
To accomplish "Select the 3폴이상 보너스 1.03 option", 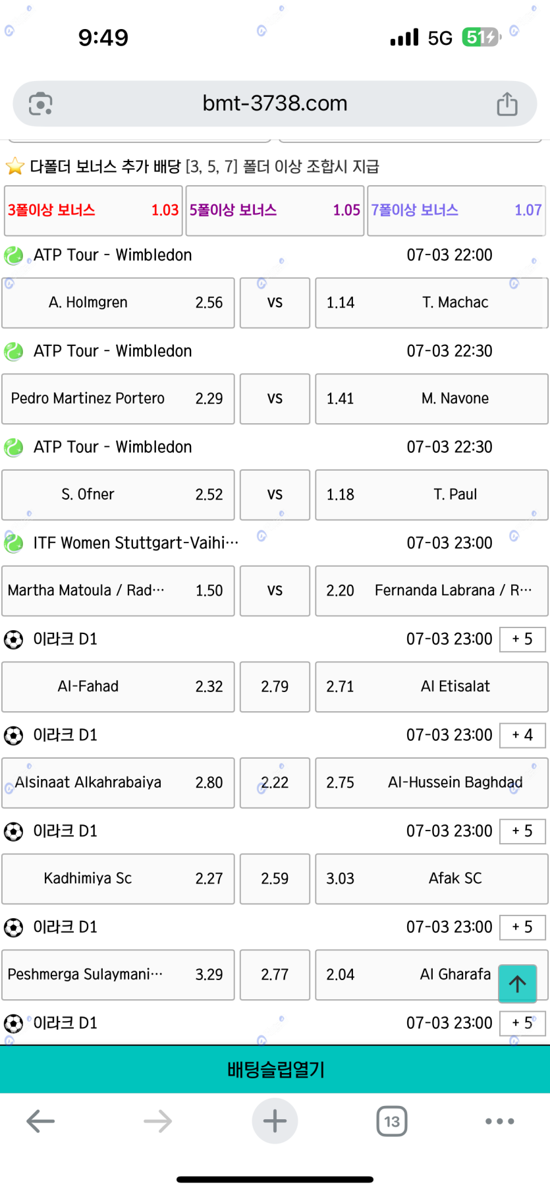I will coord(93,211).
